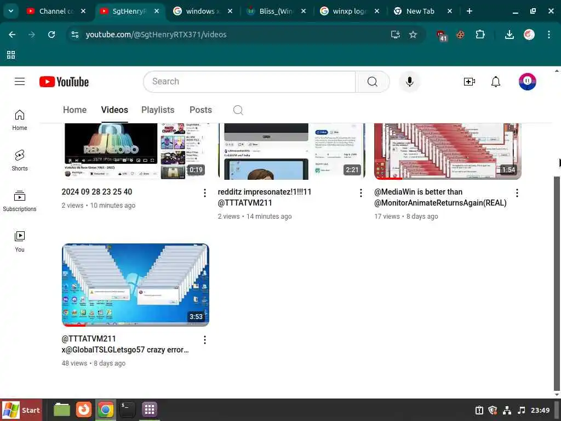Image resolution: width=561 pixels, height=421 pixels.
Task: Close the Bliss_(Win browser tab
Action: (304, 11)
